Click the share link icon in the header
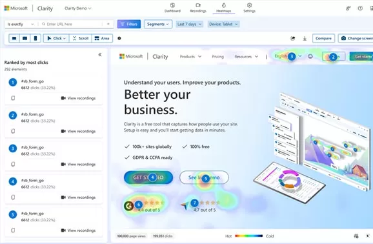This screenshot has height=244, width=373. coord(348,8)
